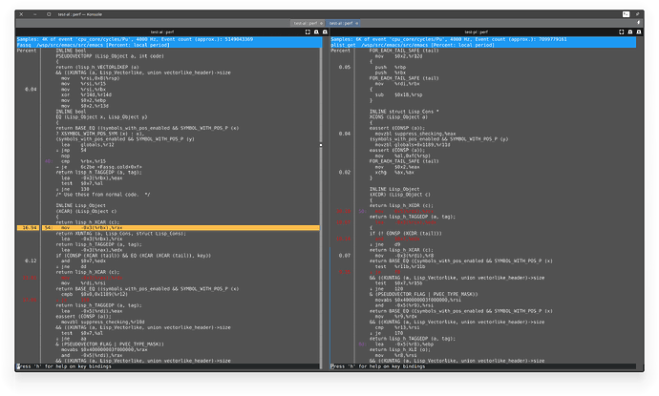Click the right pane XCONS (Lisp_Object a) line

398,116
